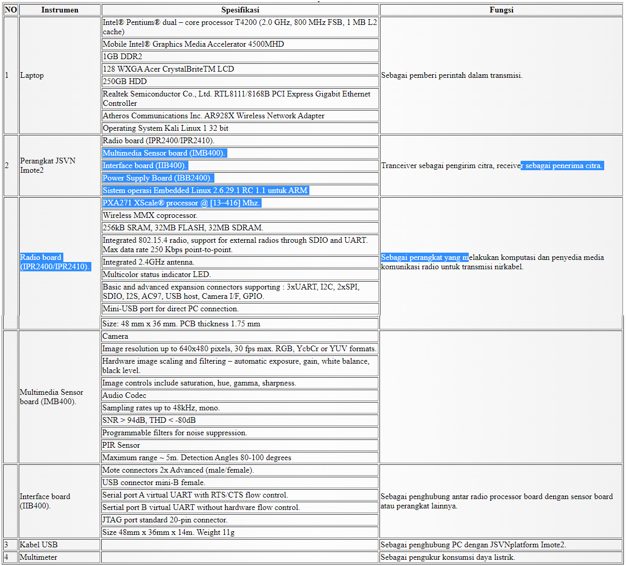Image resolution: width=626 pixels, height=566 pixels.
Task: Click the Fungsi column header
Action: click(501, 10)
